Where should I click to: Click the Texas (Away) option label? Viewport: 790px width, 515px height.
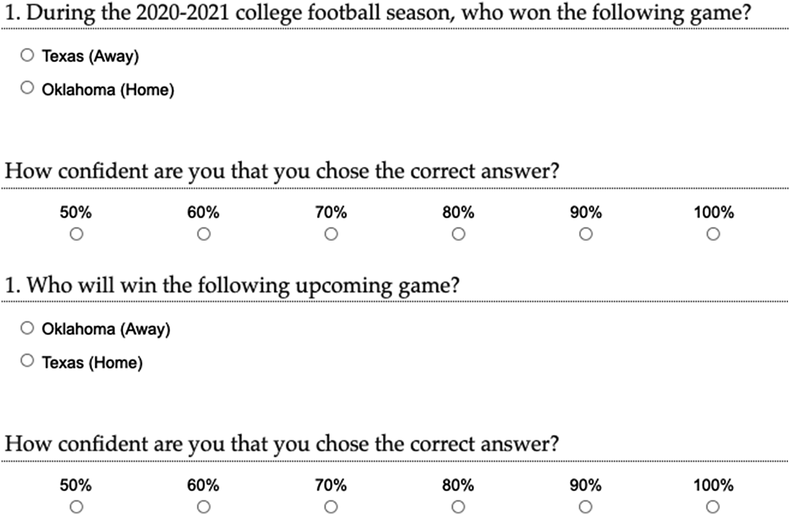point(90,56)
